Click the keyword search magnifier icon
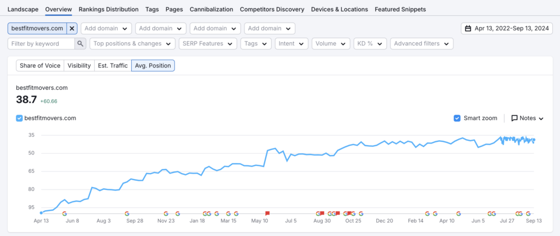The image size is (560, 236). click(x=80, y=44)
